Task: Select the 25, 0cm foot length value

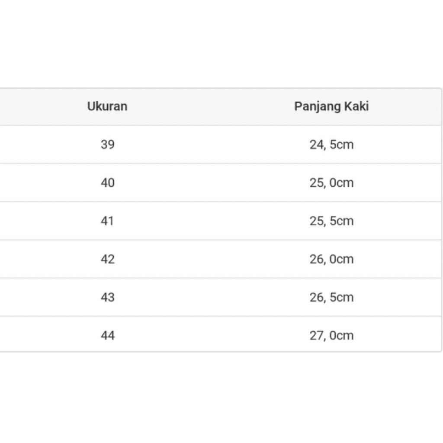Action: (331, 183)
